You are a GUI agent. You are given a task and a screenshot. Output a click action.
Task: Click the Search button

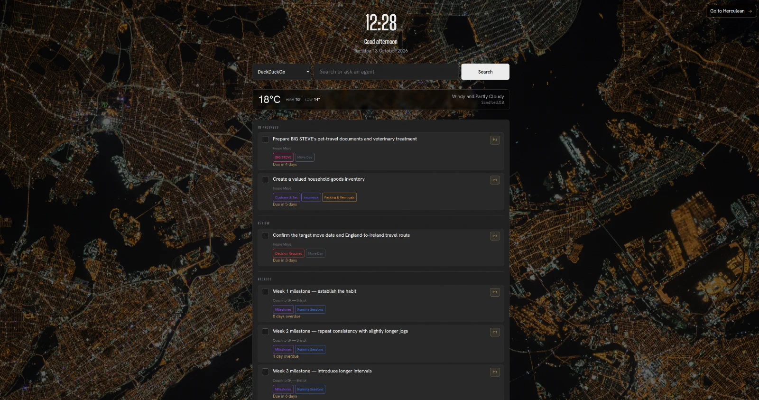point(485,72)
